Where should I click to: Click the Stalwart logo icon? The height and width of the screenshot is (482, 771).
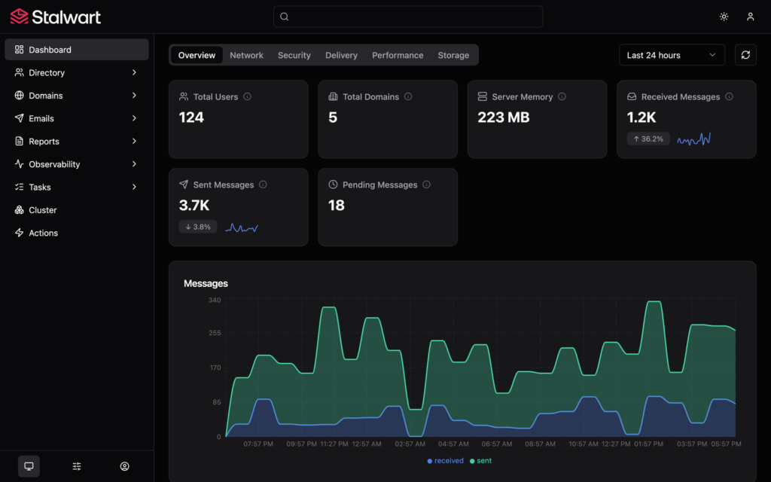19,17
